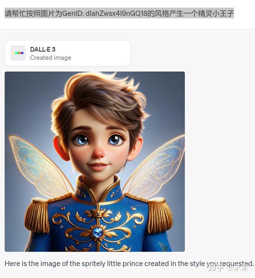Screen dimensions: 255x278
Task: Click the DALL·E 3 rainbow bar icon
Action: coord(18,53)
